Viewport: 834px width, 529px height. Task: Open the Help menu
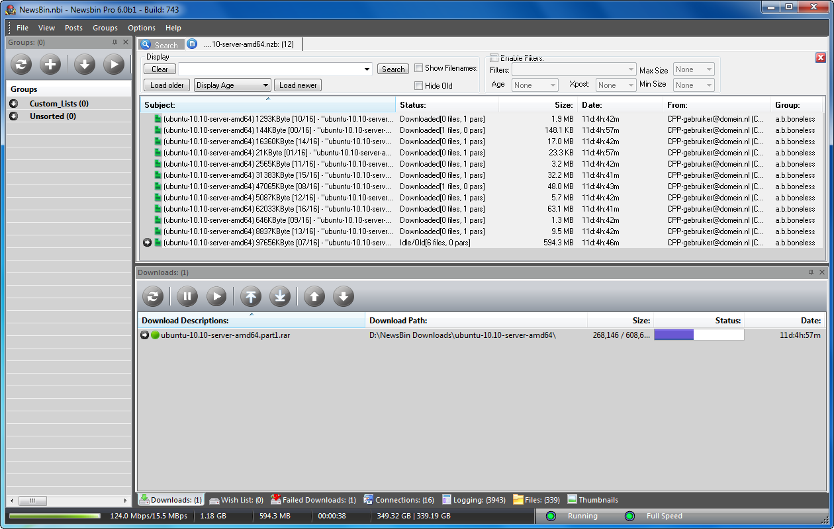coord(173,28)
